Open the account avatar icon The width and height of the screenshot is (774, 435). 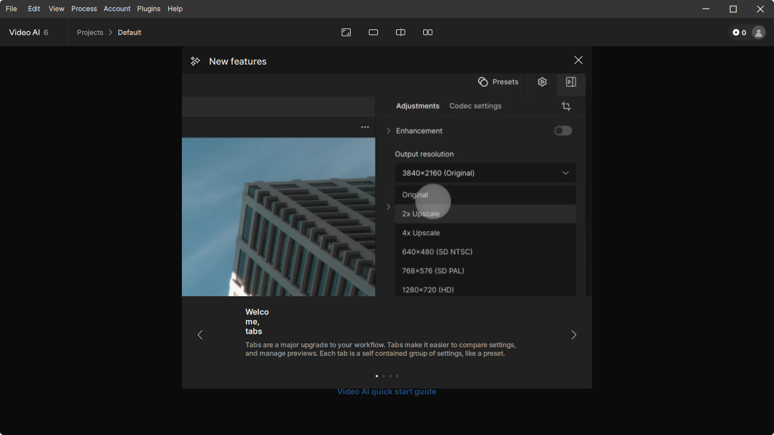(x=759, y=32)
